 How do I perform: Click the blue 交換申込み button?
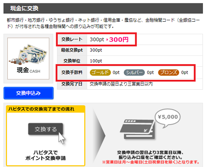tap(28, 93)
